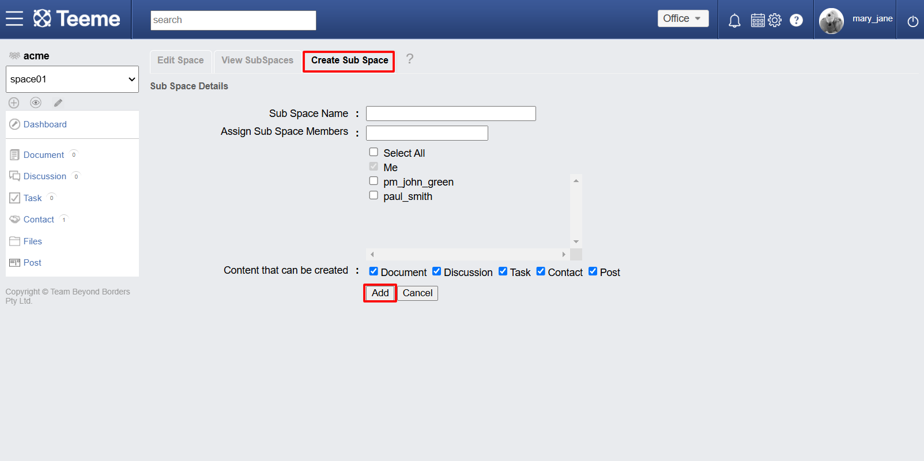
Task: Click the edit space pencil icon
Action: 58,103
